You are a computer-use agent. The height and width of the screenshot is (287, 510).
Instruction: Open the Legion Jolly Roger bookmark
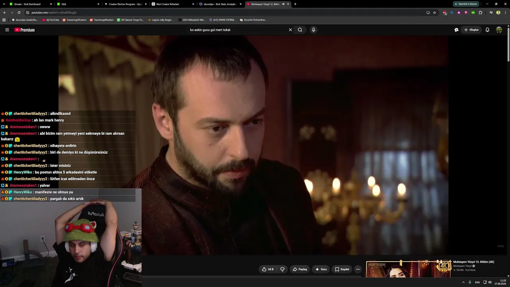coord(160,20)
